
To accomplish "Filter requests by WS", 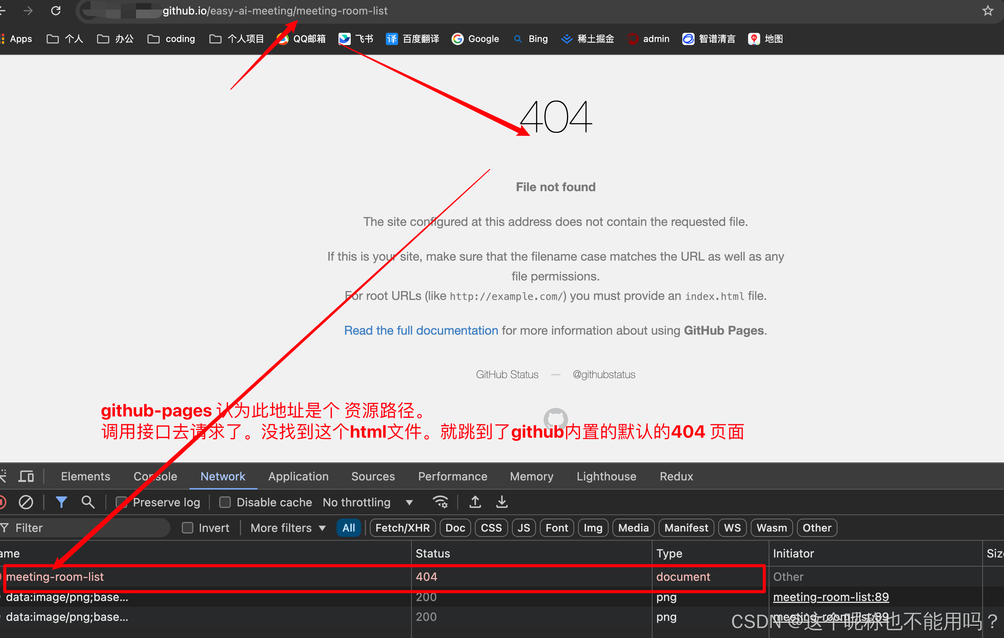I will [x=732, y=528].
